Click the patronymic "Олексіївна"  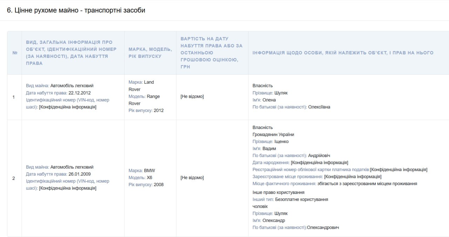pos(319,107)
